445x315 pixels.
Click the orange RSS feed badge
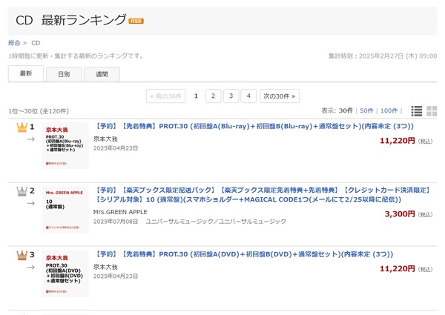(x=136, y=21)
